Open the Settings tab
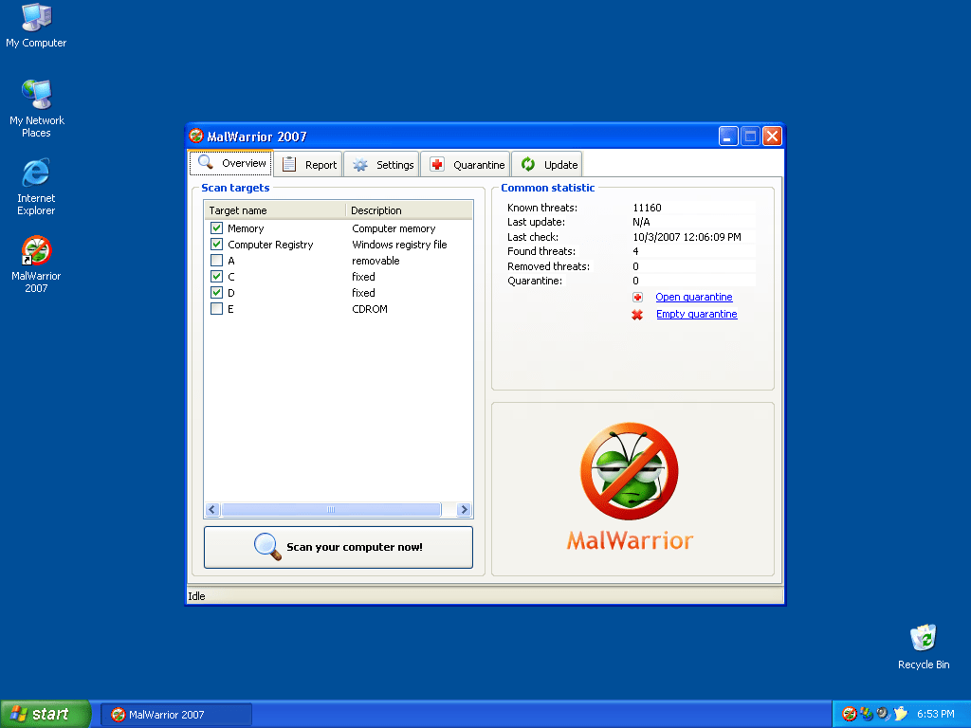971x728 pixels. pos(382,164)
